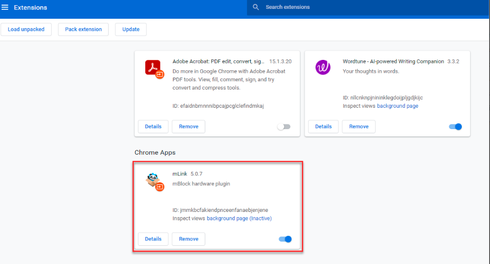Remove the Wordtune extension

pos(359,127)
